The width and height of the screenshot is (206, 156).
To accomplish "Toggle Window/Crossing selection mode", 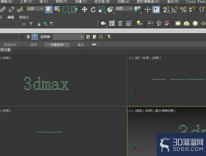I will click(x=74, y=10).
